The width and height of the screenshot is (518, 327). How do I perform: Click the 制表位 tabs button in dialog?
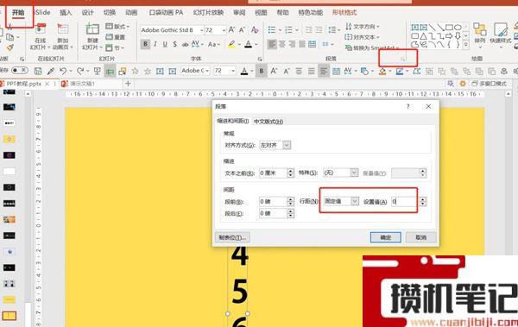232,237
